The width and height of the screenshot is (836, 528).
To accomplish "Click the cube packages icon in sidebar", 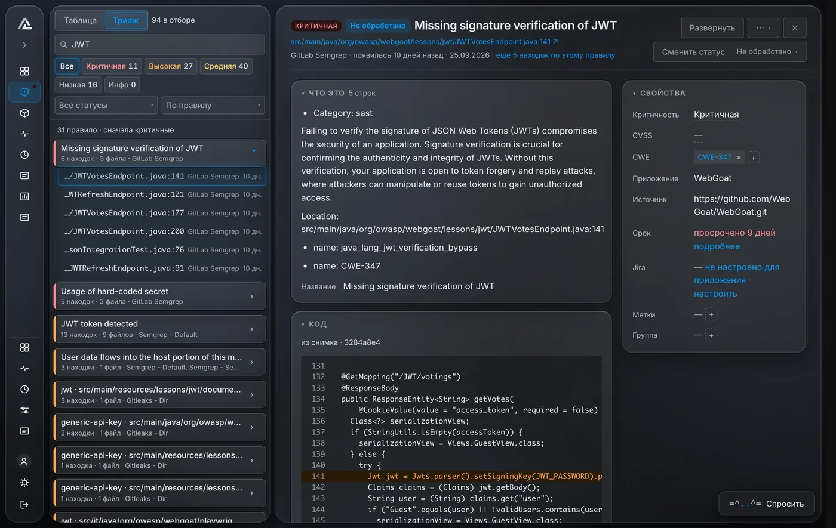I will coord(24,113).
